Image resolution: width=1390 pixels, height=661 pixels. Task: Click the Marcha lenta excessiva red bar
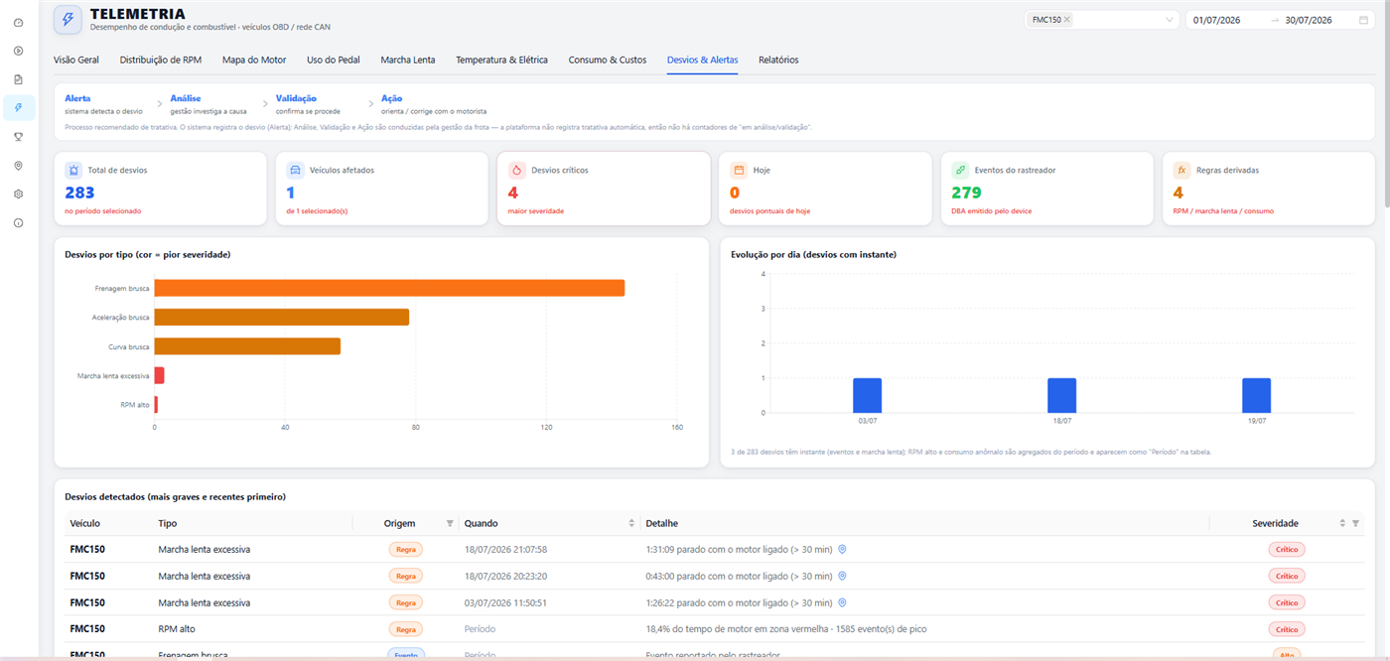tap(159, 376)
